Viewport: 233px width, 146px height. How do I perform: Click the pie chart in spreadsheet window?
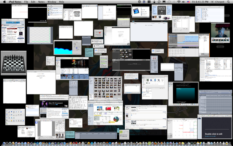click(116, 119)
